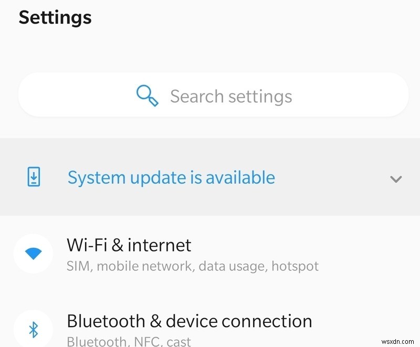Collapse the update notification via its arrow

396,178
